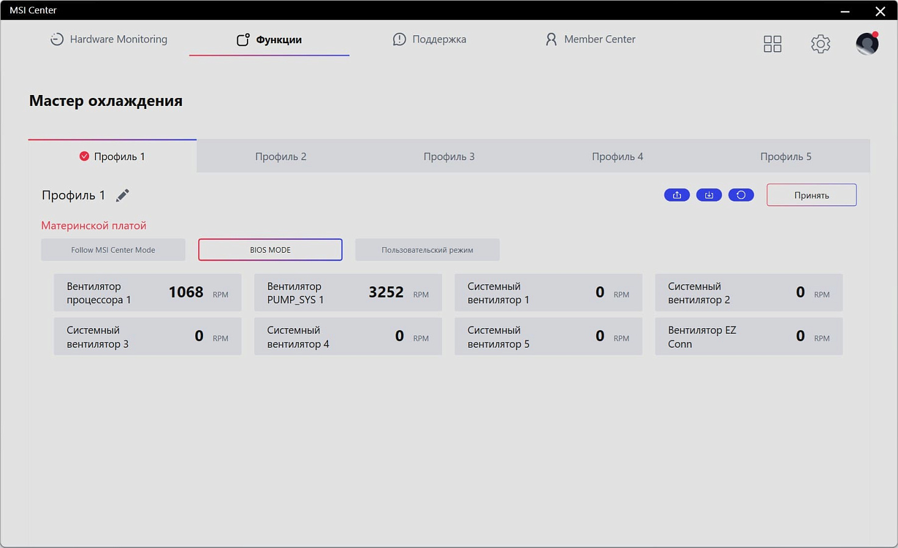The image size is (898, 548).
Task: Click the blue export profile icon
Action: click(x=677, y=195)
